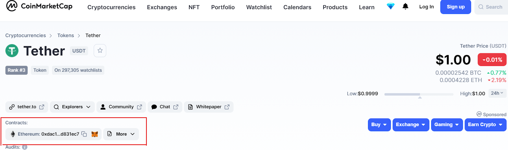The height and width of the screenshot is (150, 508).
Task: Open the tether.to website link
Action: pyautogui.click(x=27, y=107)
